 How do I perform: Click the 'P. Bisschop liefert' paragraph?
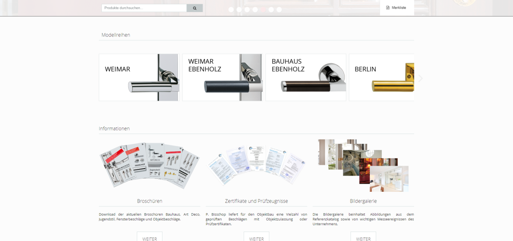tap(256, 219)
